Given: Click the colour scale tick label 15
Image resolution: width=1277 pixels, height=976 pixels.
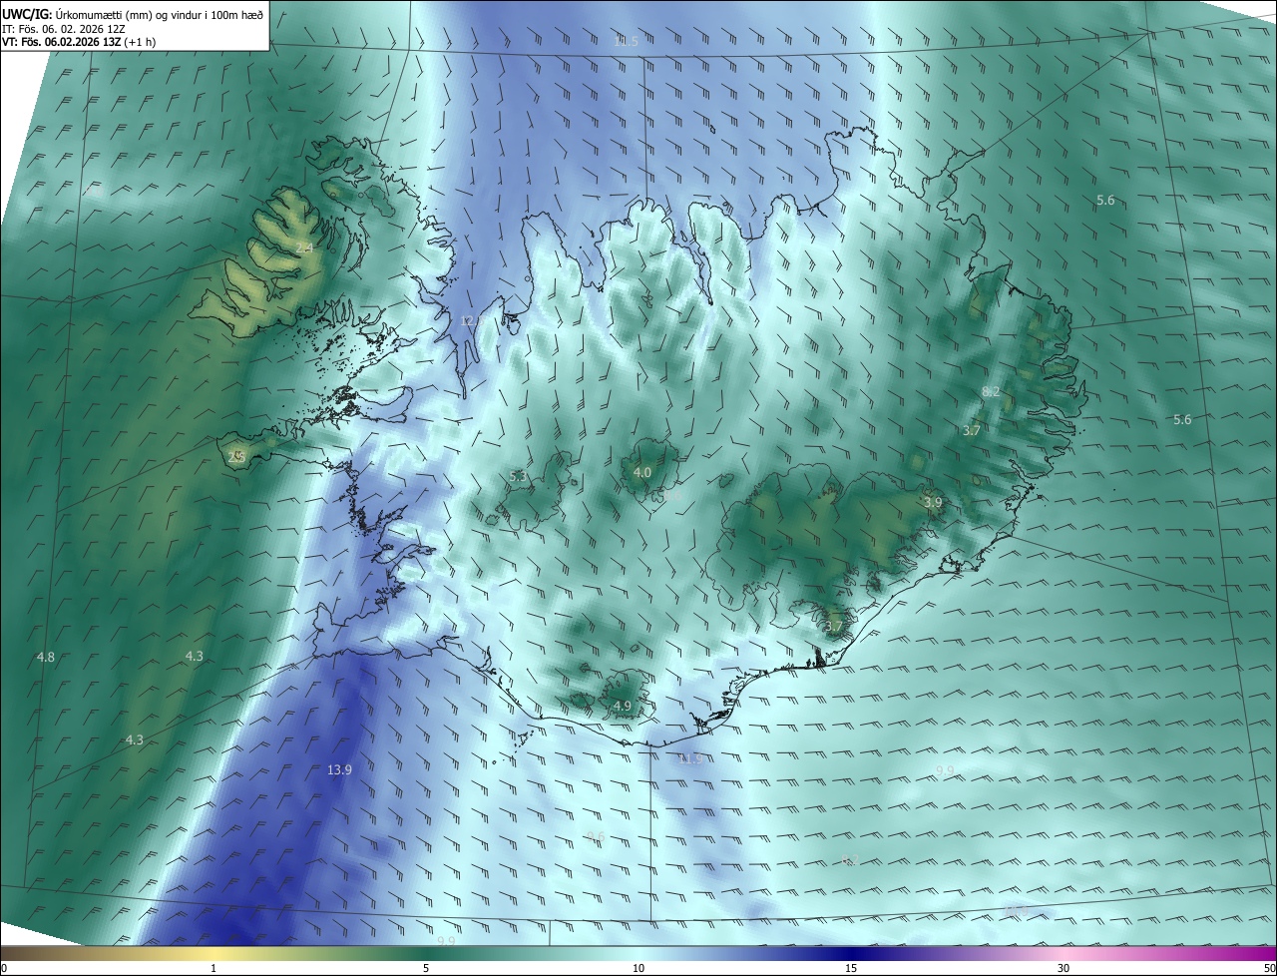Looking at the screenshot, I should pos(851,969).
